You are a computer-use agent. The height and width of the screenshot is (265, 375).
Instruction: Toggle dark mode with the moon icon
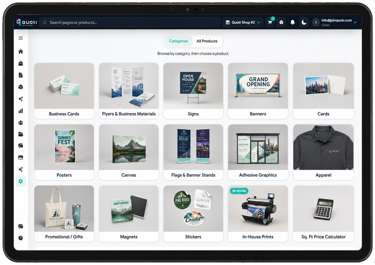tap(304, 22)
